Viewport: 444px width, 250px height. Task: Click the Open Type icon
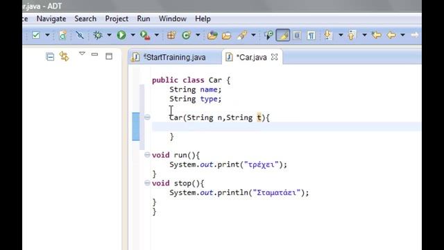tap(212, 35)
